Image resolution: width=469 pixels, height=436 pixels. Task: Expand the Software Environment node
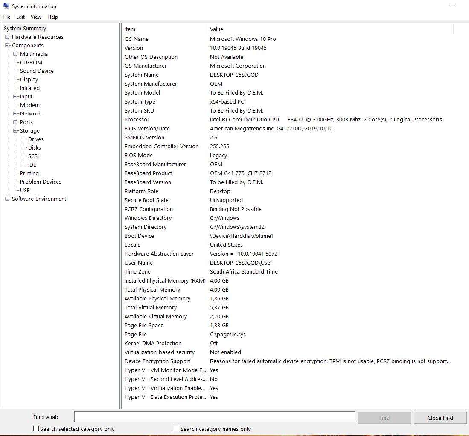click(7, 199)
